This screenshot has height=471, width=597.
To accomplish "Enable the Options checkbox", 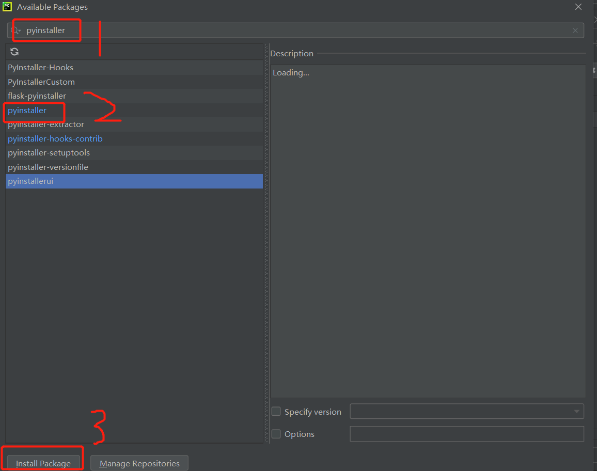I will (276, 434).
